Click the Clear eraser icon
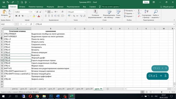The width and height of the screenshot is (176, 99). 139,16
